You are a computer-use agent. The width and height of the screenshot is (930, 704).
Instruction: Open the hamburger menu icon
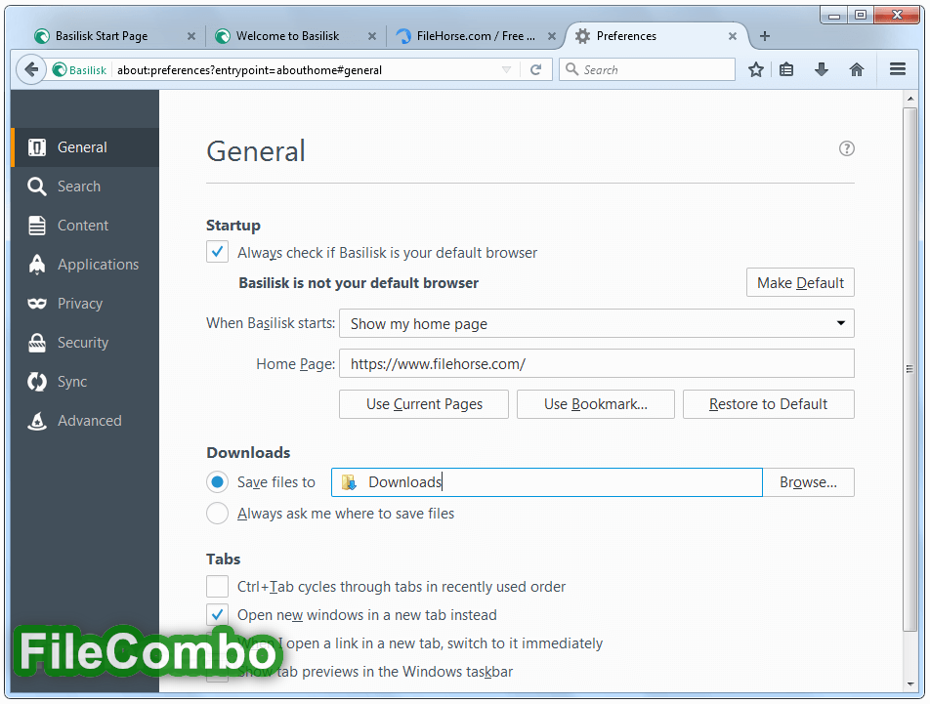point(898,69)
